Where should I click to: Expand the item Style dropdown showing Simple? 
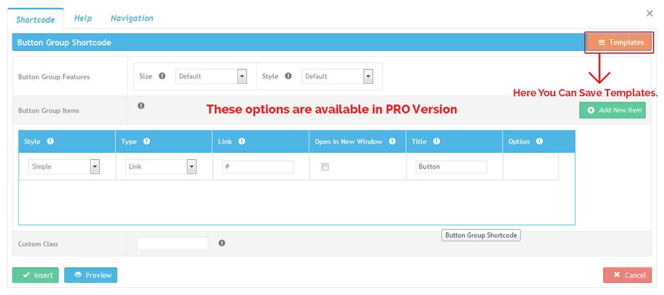point(64,167)
